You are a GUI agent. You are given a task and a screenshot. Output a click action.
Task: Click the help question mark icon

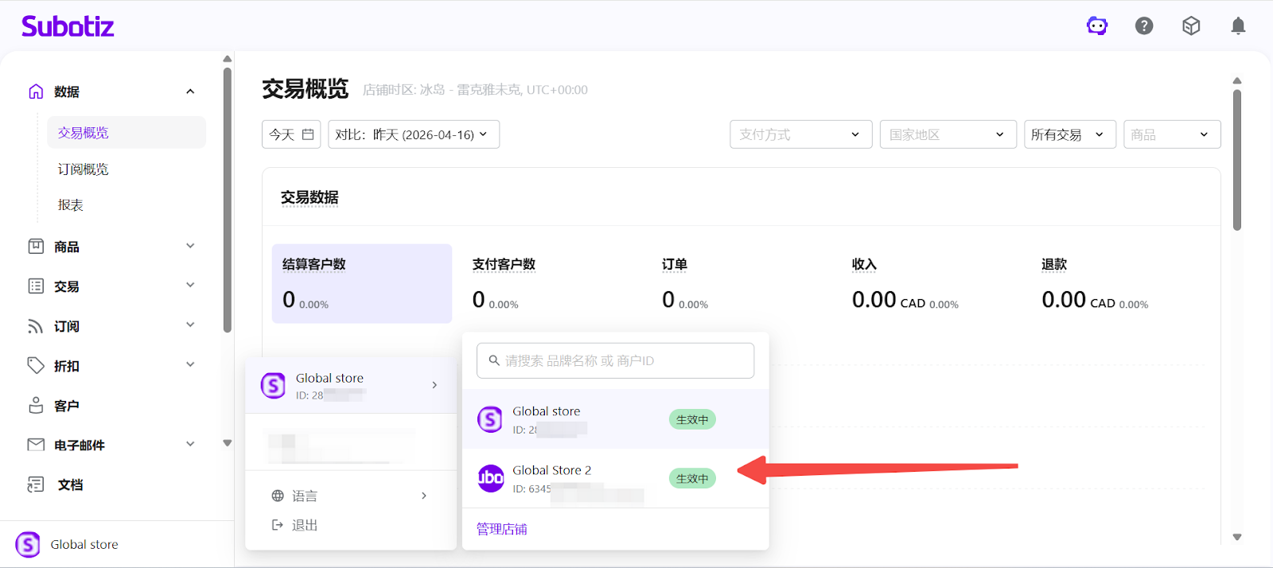tap(1144, 26)
